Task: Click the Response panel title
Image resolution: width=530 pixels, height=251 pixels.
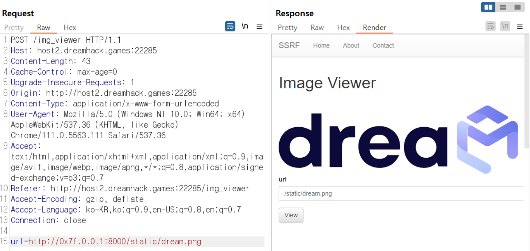Action: pos(295,13)
